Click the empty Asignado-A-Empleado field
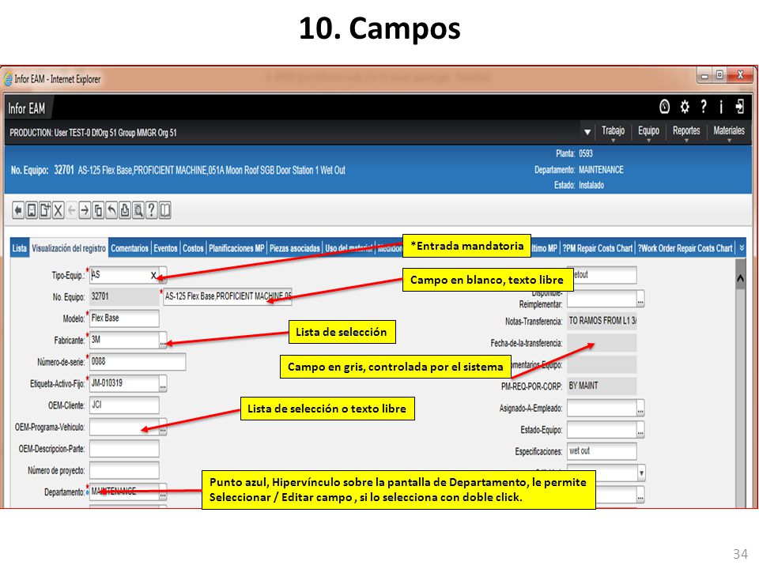The height and width of the screenshot is (569, 759). (x=602, y=408)
